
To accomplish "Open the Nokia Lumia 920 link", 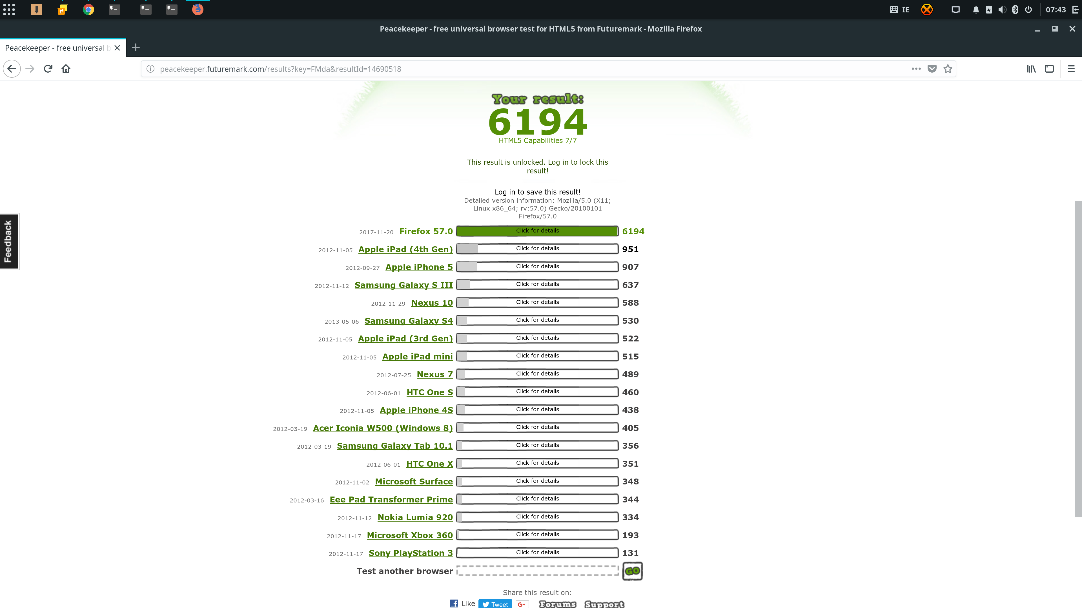I will [x=415, y=517].
